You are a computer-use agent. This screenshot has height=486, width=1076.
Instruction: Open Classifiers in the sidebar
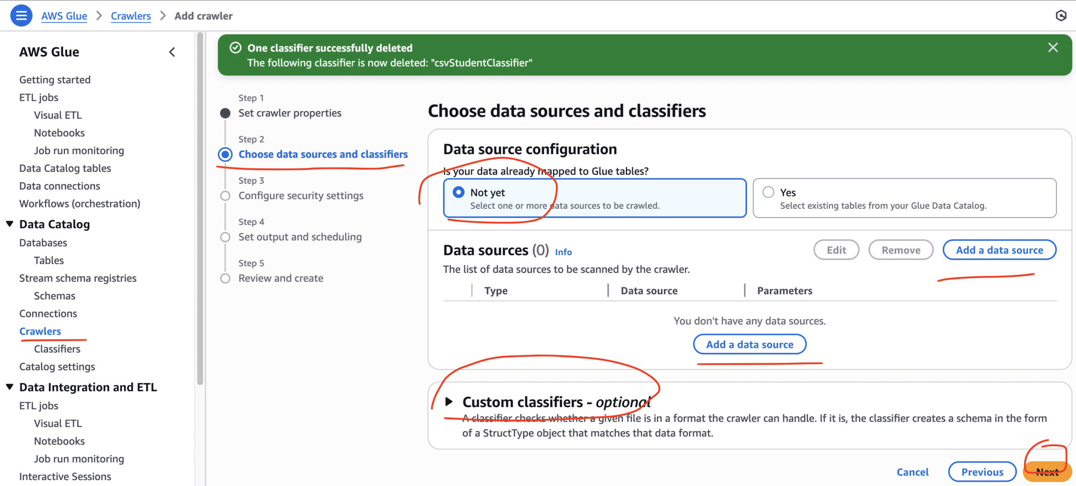coord(57,348)
